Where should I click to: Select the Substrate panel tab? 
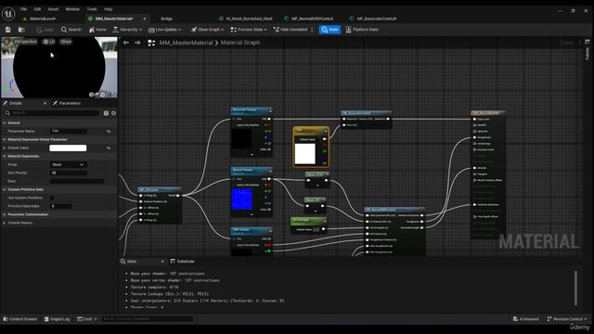[x=182, y=262]
